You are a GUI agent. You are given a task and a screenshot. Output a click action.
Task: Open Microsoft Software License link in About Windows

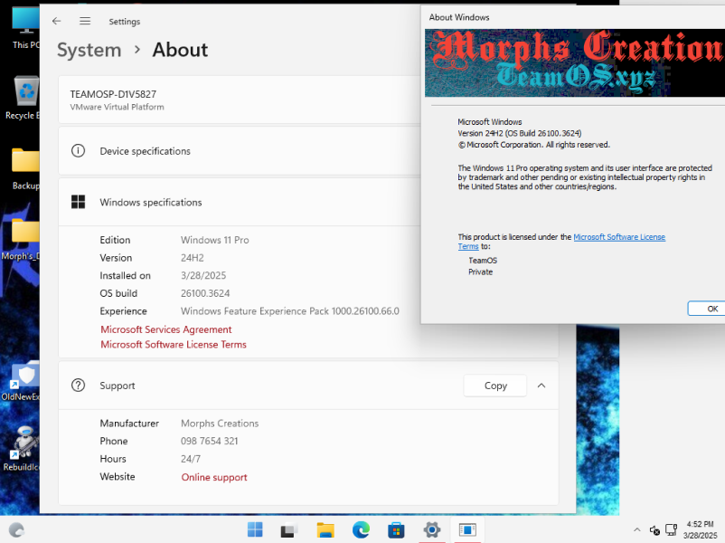(619, 237)
